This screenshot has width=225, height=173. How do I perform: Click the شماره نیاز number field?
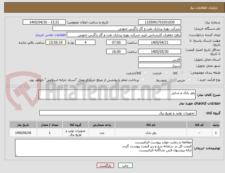point(159,22)
